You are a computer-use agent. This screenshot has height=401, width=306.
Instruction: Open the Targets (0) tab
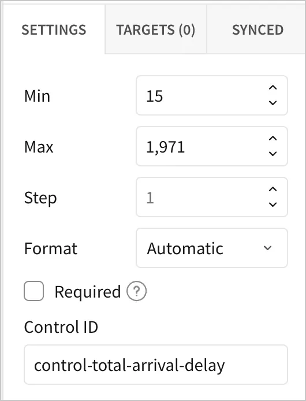click(156, 29)
